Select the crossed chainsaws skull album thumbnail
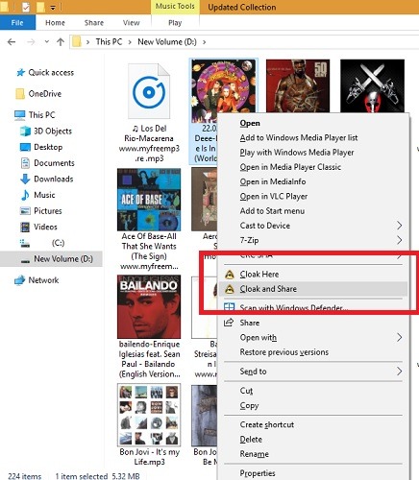 [372, 85]
